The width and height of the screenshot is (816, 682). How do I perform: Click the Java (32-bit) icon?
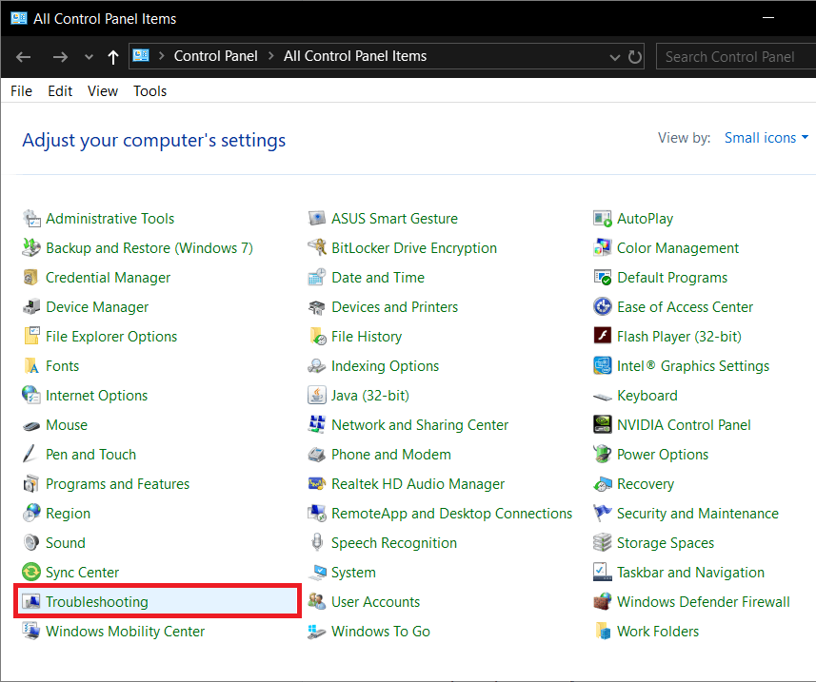[x=316, y=396]
